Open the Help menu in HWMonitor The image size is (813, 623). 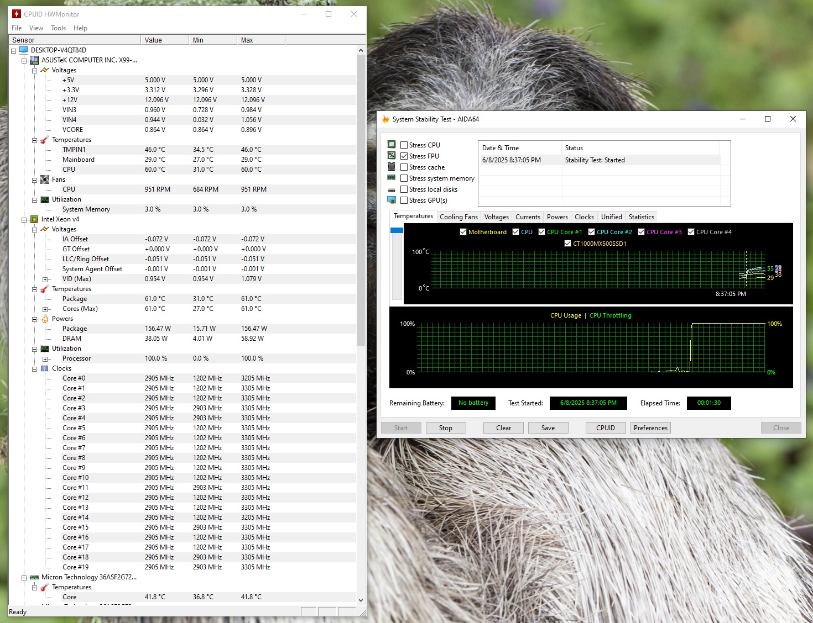click(80, 28)
